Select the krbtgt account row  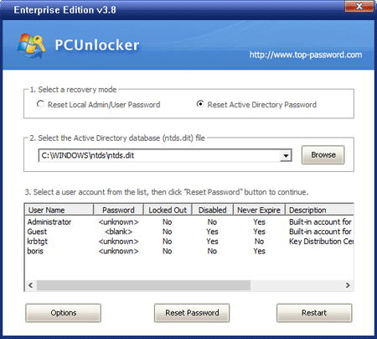pos(189,242)
